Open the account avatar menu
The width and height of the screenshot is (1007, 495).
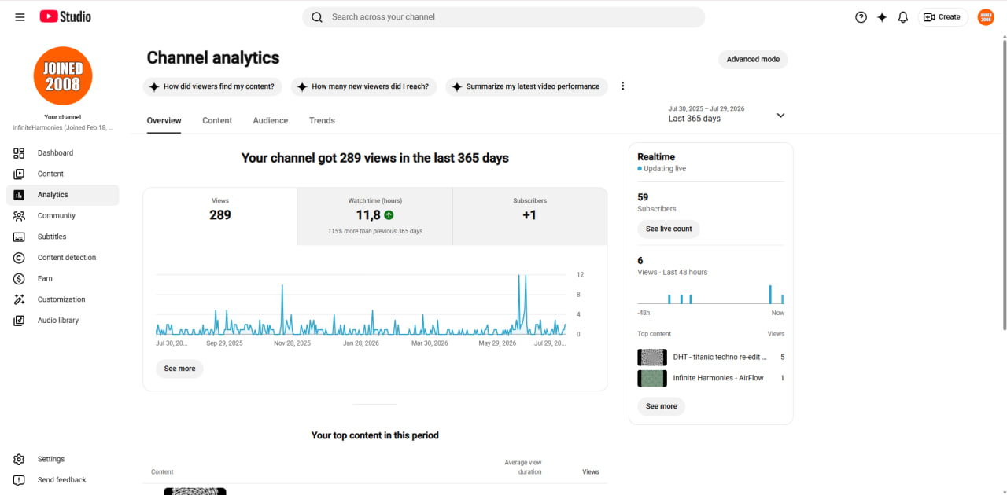coord(986,17)
